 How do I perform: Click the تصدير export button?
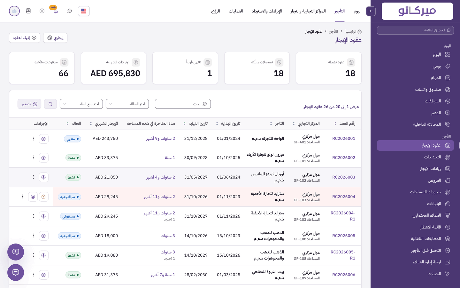[x=29, y=104]
